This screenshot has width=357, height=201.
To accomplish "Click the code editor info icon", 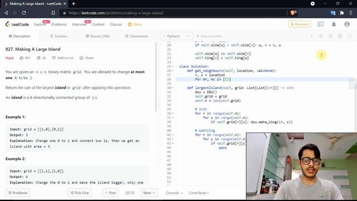I will [x=311, y=36].
